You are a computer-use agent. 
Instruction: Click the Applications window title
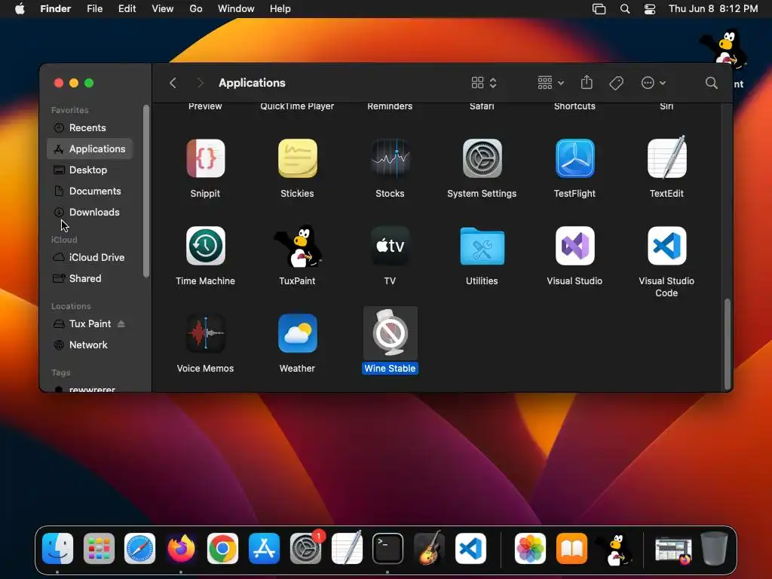point(252,83)
